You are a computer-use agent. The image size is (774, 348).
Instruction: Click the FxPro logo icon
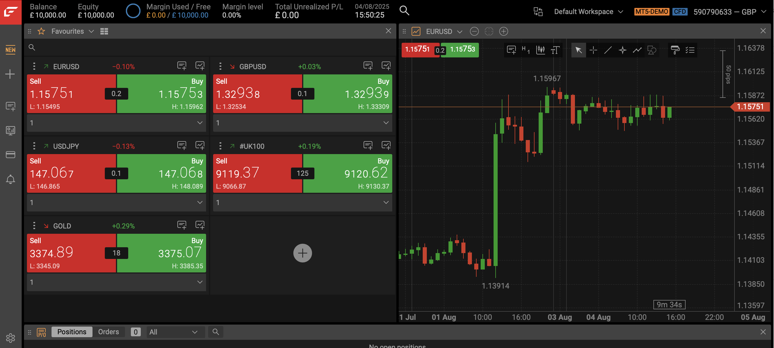(11, 12)
